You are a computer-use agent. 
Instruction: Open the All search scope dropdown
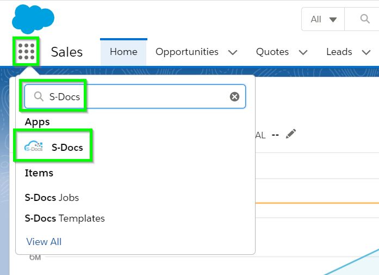click(324, 19)
